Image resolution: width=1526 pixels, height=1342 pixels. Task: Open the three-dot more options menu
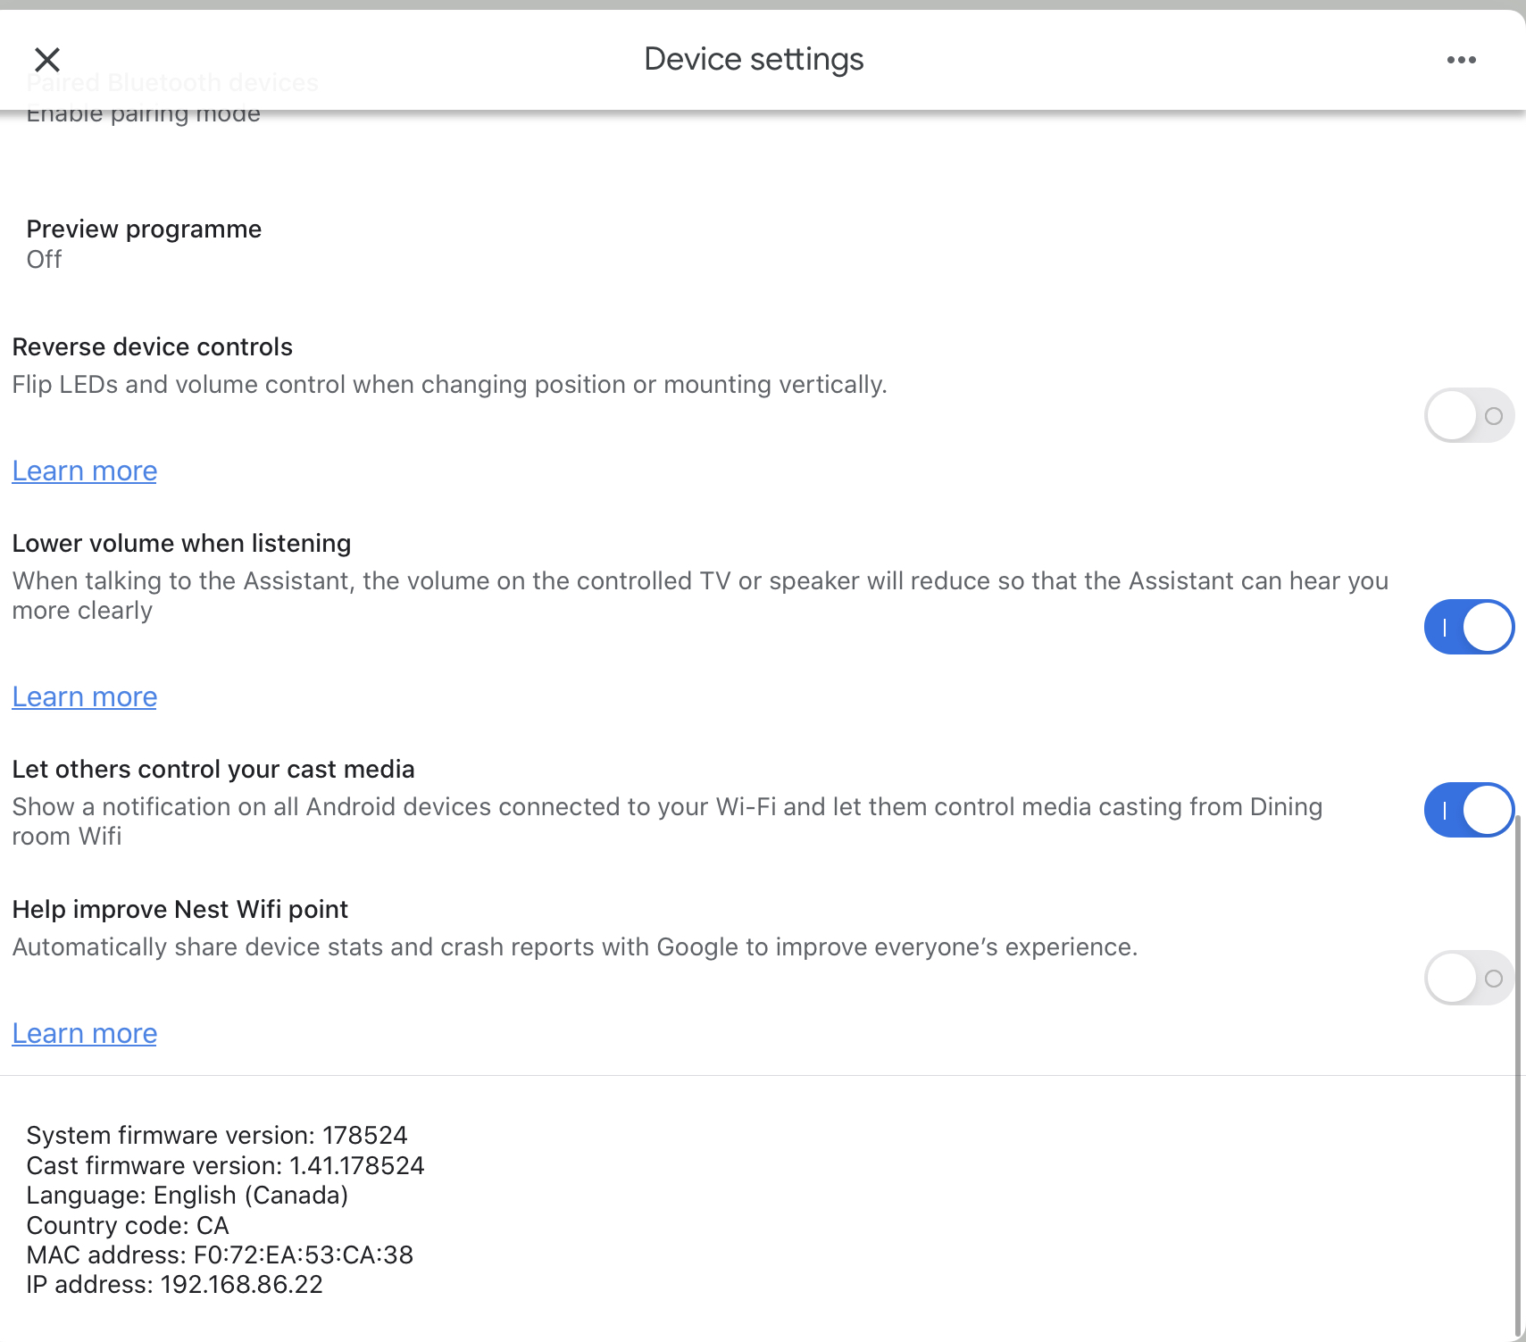(x=1461, y=60)
